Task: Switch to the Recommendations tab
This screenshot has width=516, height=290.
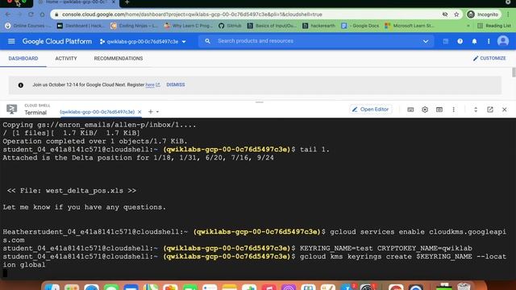Action: point(119,59)
